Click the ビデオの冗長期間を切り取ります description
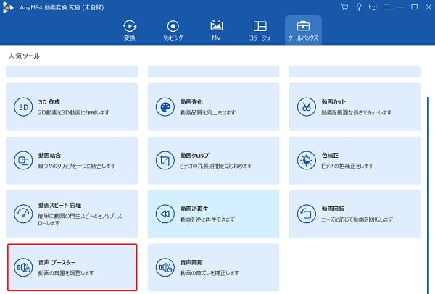 tap(216, 166)
